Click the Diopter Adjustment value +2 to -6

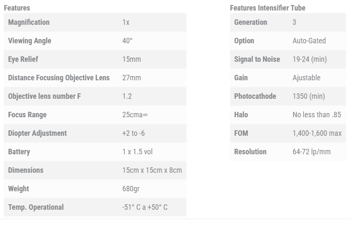134,133
